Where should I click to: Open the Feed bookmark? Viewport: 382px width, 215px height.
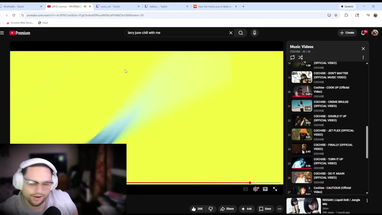(x=43, y=23)
